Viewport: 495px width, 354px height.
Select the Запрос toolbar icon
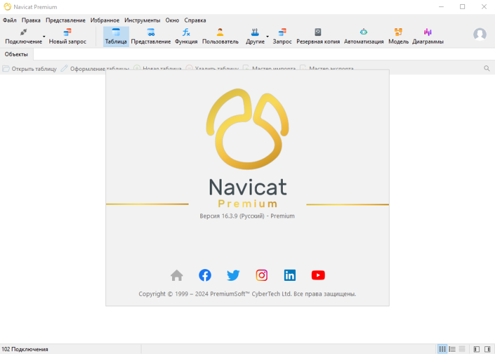282,32
